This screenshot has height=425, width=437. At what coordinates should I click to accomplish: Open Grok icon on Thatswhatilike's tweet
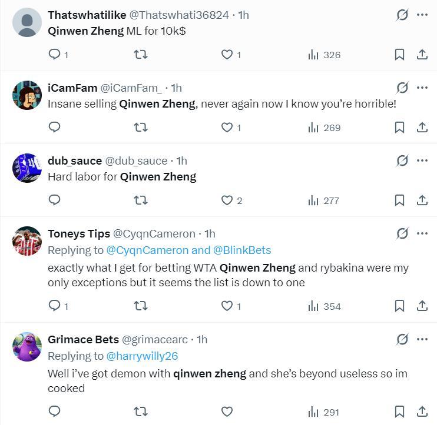click(402, 15)
